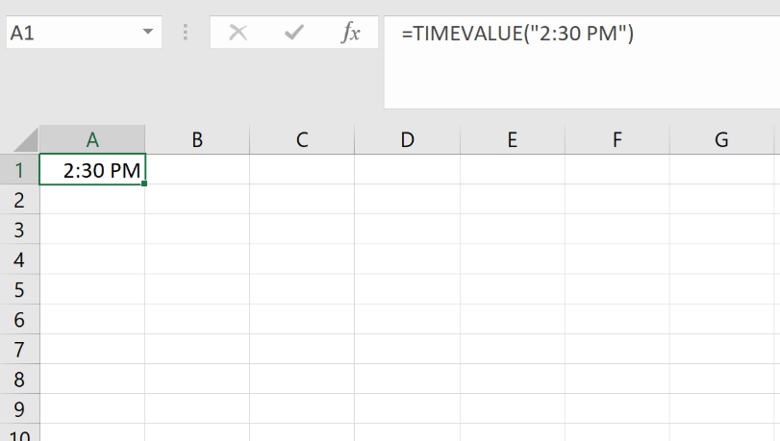780x441 pixels.
Task: Highlight column G via its header
Action: pyautogui.click(x=721, y=139)
